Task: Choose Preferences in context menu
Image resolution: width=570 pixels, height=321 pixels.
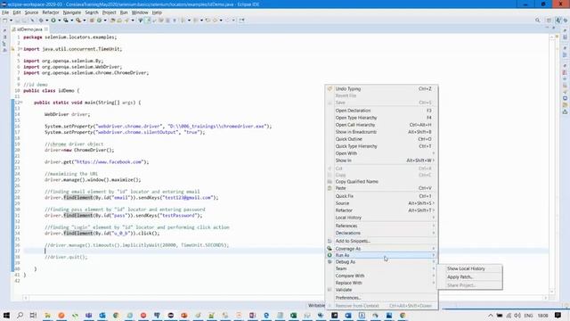Action: [381, 298]
